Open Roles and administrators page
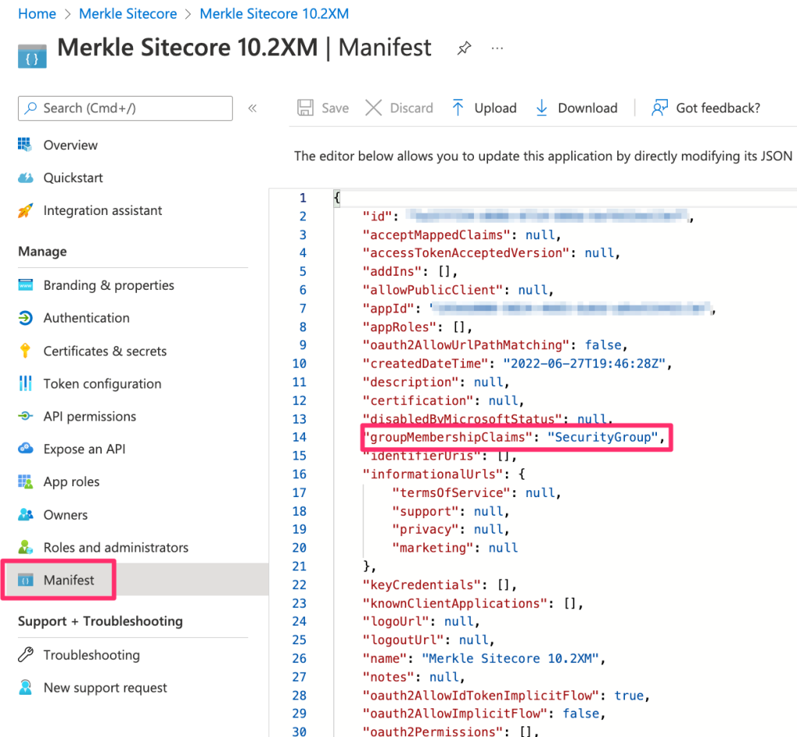 [116, 547]
